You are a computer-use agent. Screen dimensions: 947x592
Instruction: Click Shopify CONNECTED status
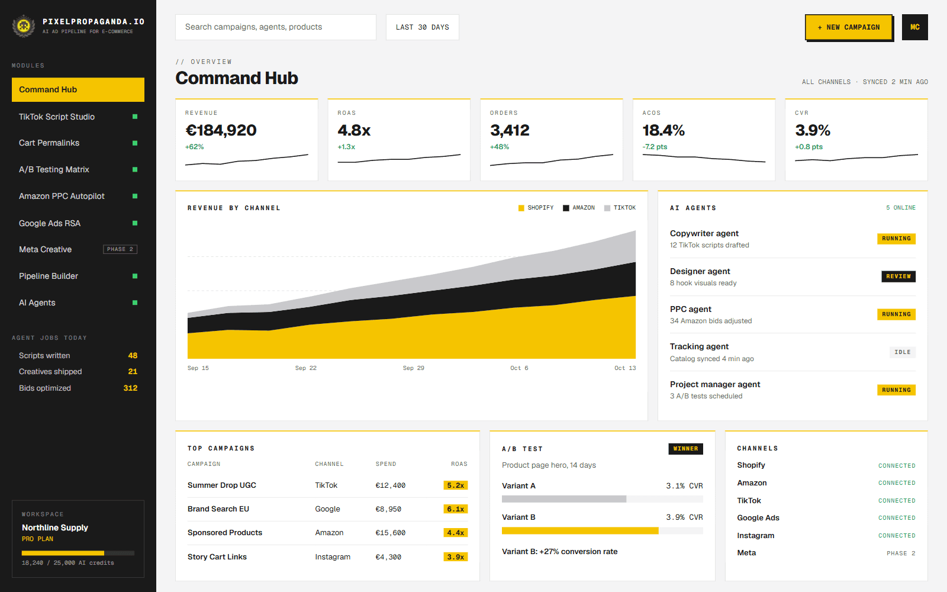[897, 466]
